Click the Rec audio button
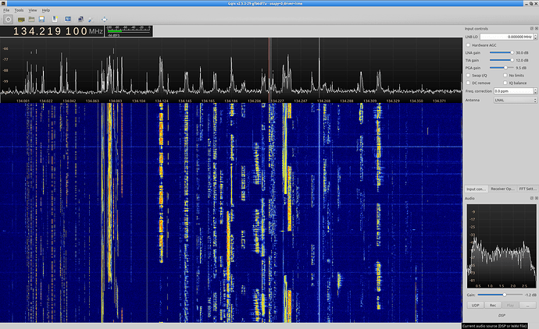Viewport: 539px width, 329px height. pyautogui.click(x=493, y=305)
